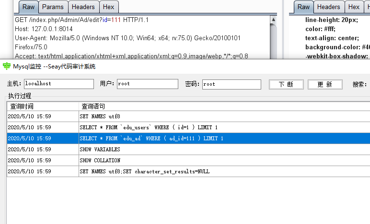This screenshot has height=224, width=370.
Task: Open the Hex tab in the request panel
Action: (109, 7)
